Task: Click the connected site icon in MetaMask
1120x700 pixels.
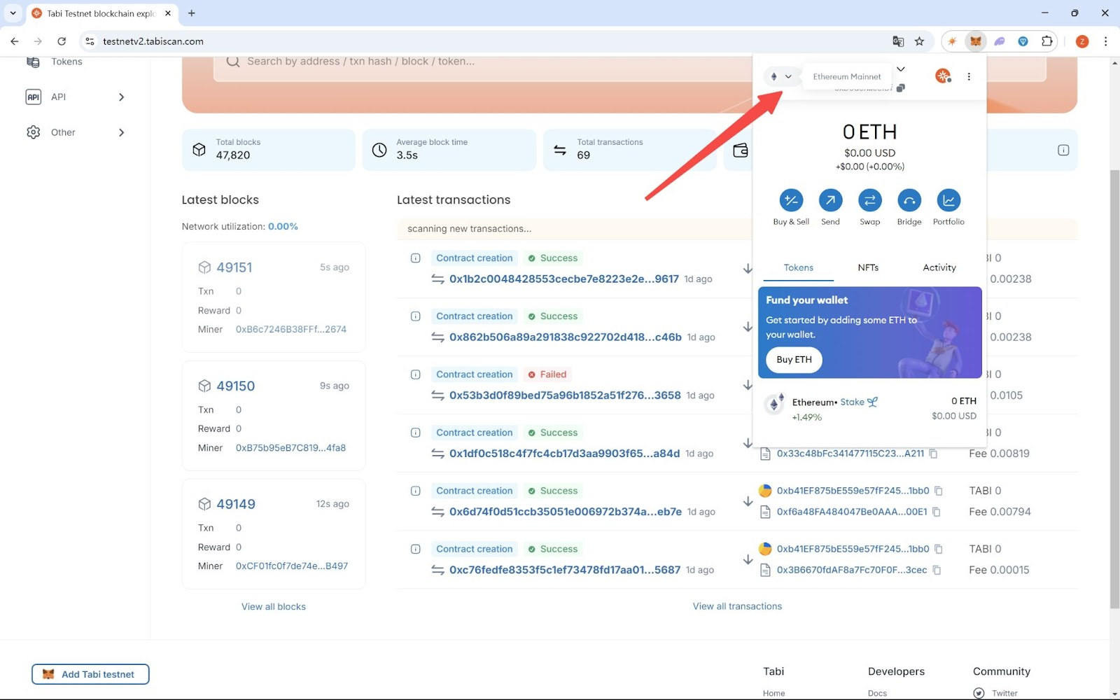Action: [x=943, y=76]
